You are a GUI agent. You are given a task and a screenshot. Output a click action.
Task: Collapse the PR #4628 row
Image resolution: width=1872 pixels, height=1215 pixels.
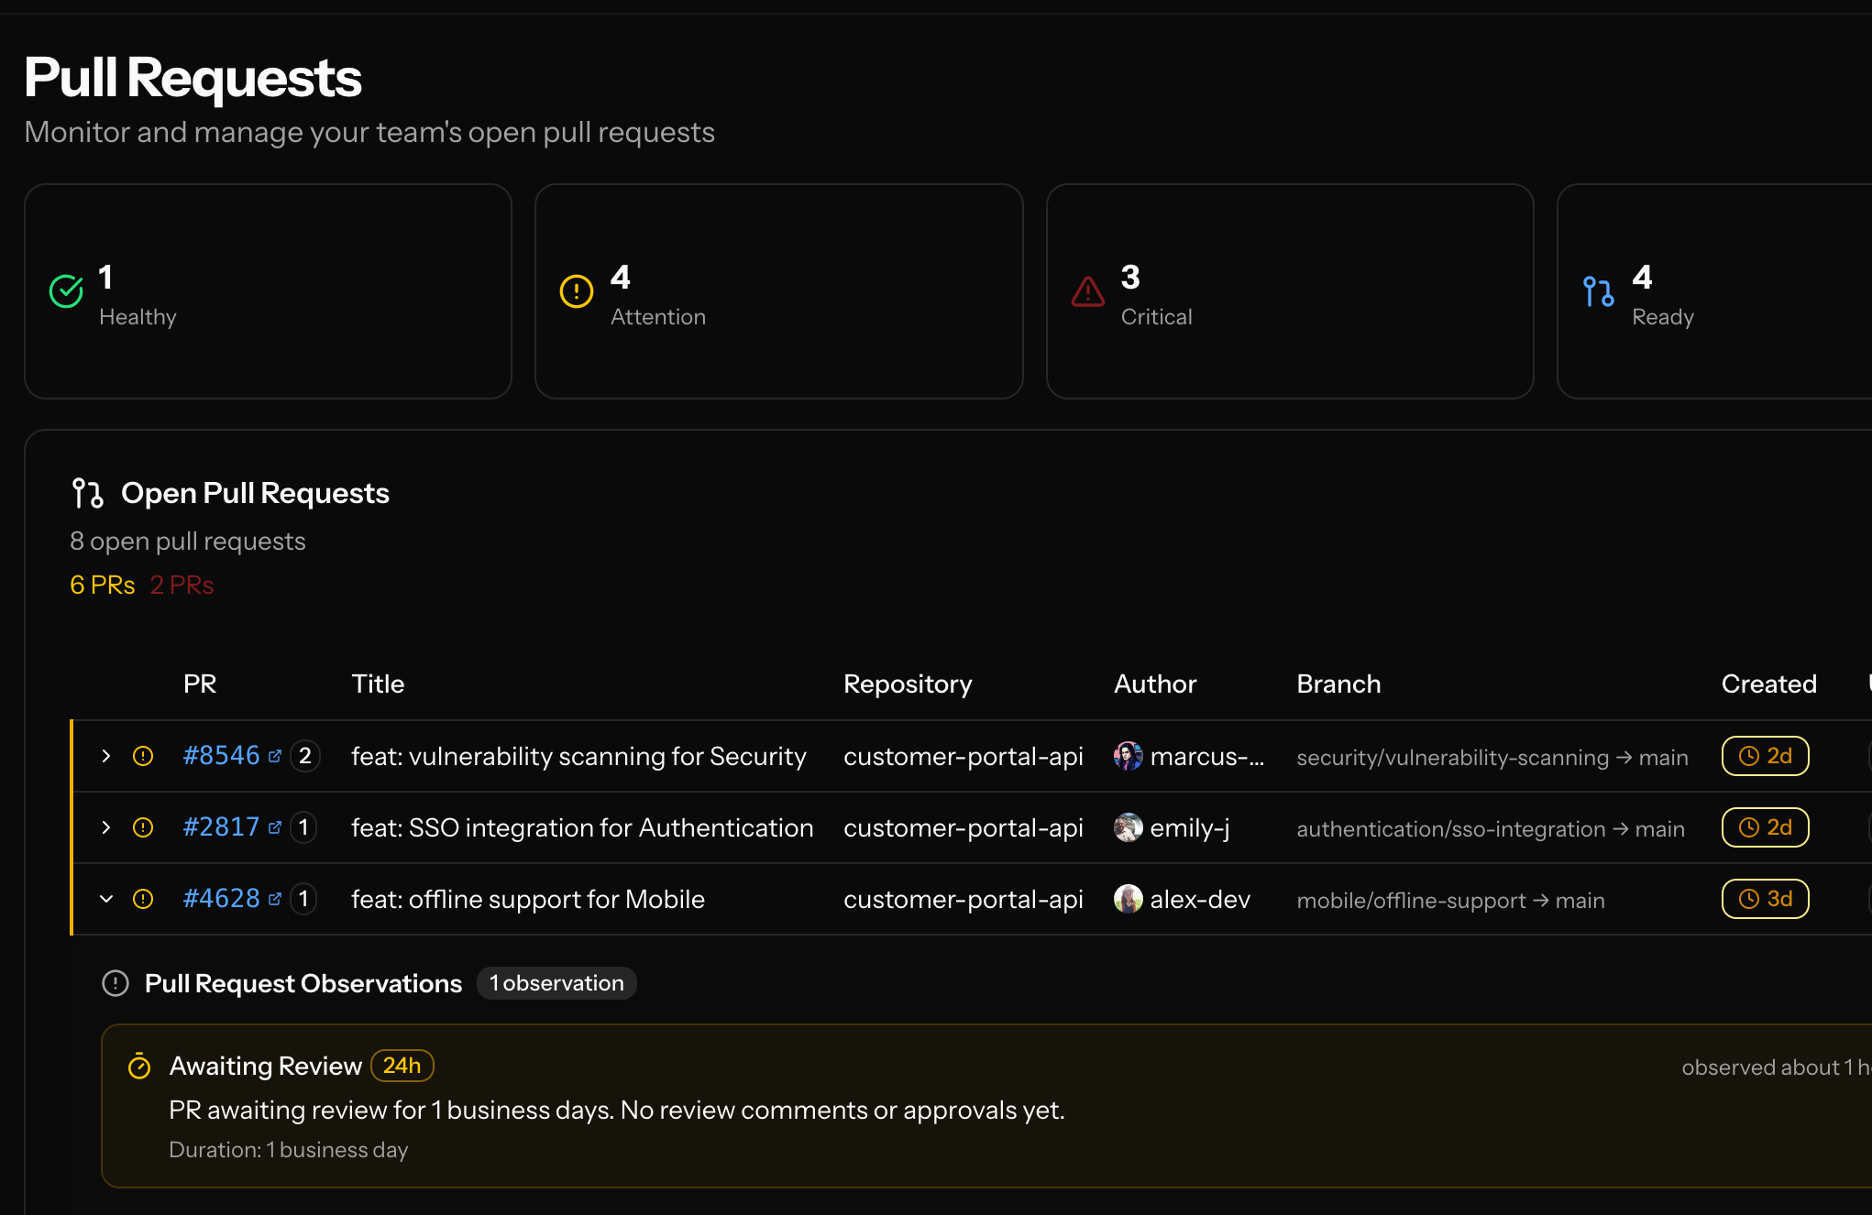(106, 899)
